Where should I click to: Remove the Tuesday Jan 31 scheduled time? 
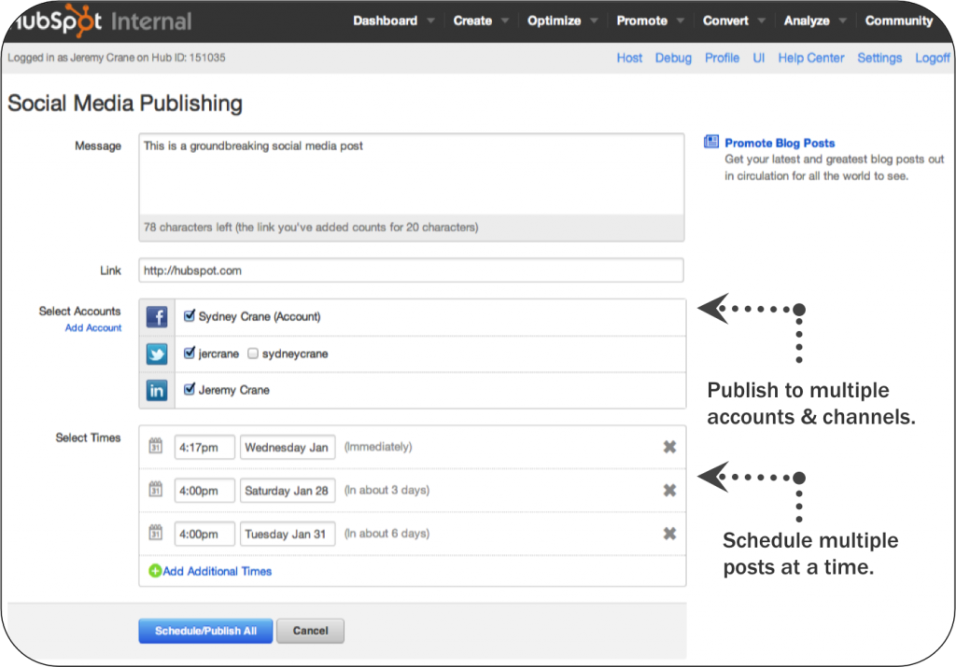pos(669,534)
